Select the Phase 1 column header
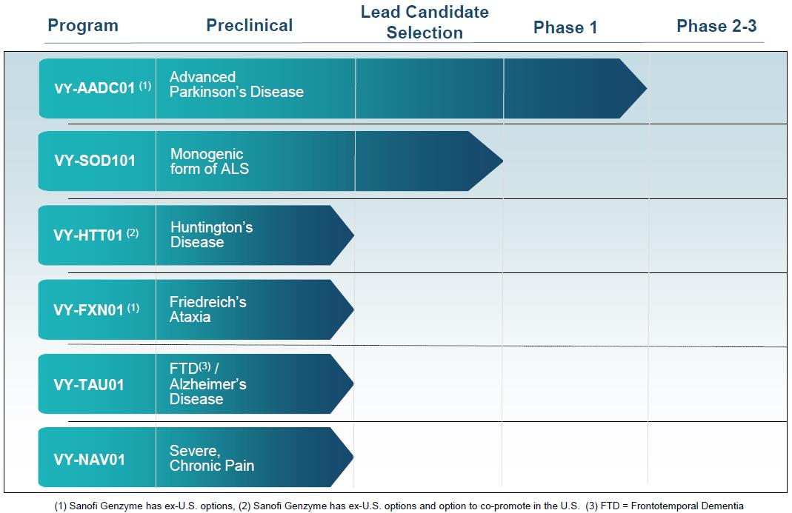This screenshot has height=513, width=792. coord(565,27)
